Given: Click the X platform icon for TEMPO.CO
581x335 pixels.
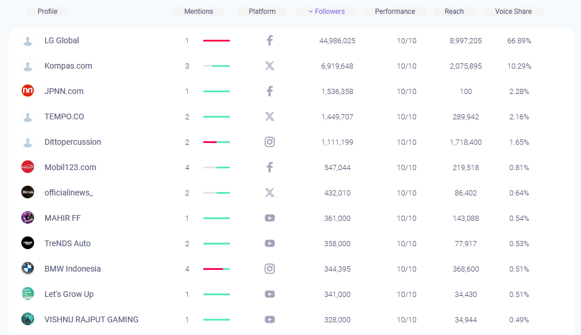Looking at the screenshot, I should [x=270, y=116].
